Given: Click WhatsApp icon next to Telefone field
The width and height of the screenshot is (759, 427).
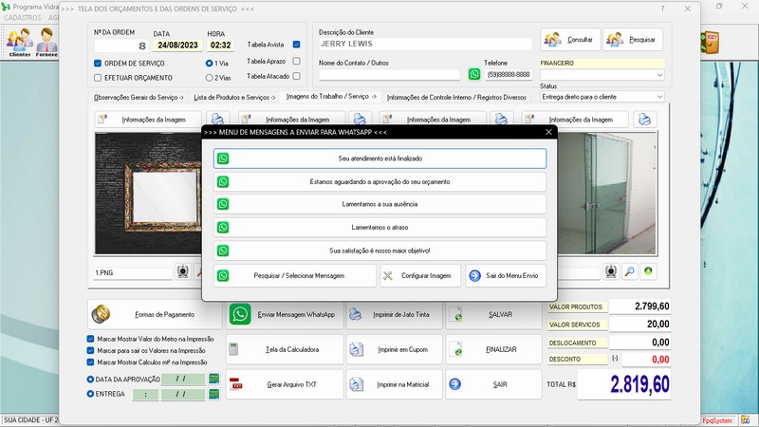Looking at the screenshot, I should tap(474, 74).
